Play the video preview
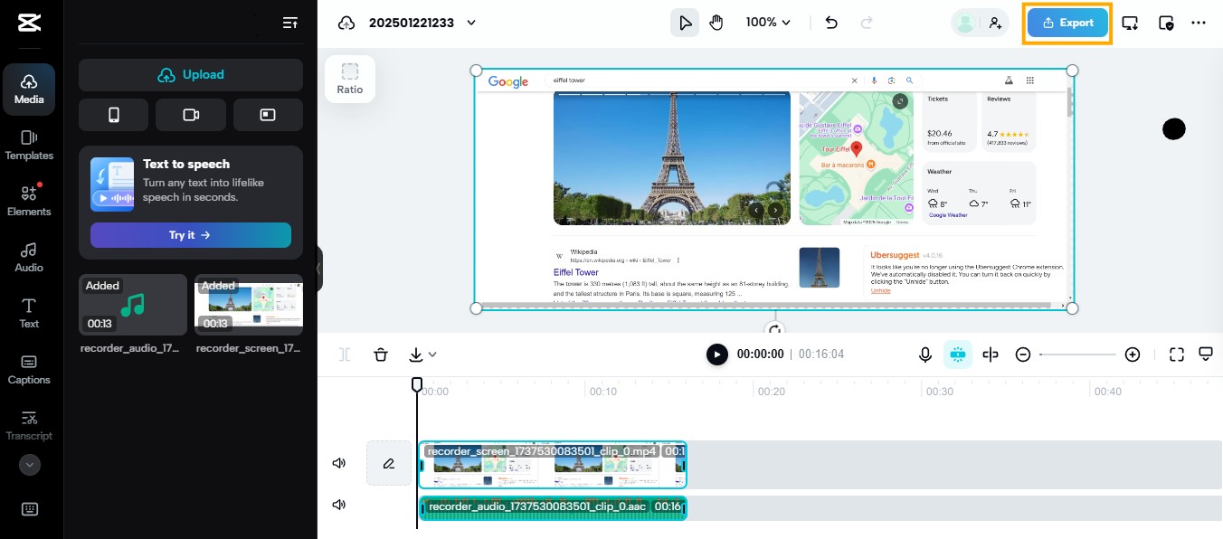1223x539 pixels. point(717,355)
